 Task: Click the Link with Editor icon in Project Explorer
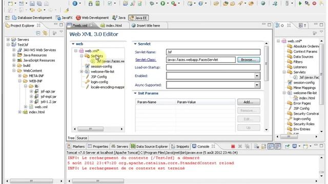coord(45,33)
